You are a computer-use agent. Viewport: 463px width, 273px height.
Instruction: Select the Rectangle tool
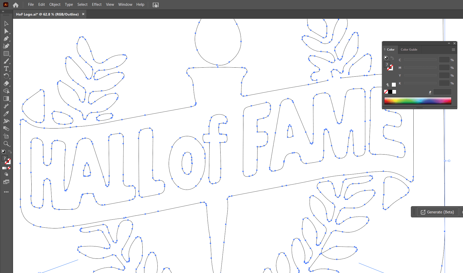[x=6, y=54]
